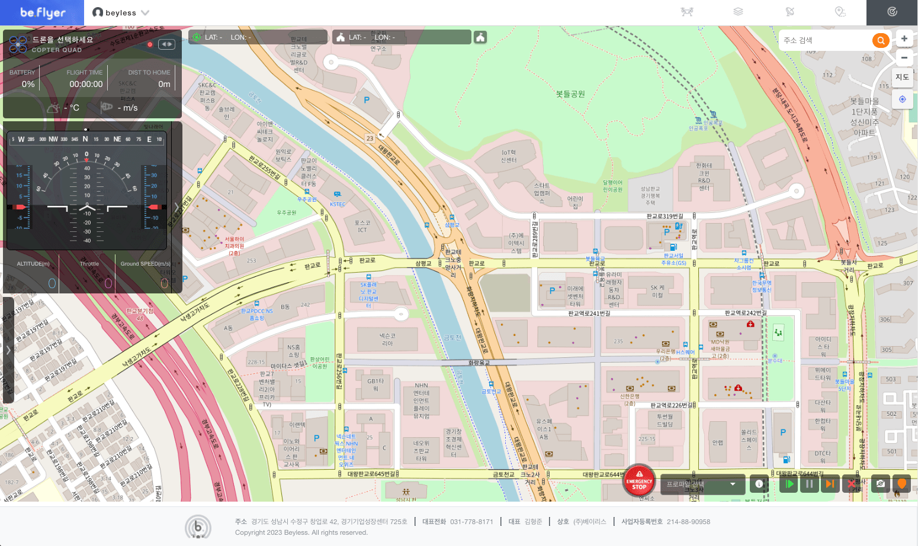Click the orange skip-to-next mission button
Viewport: 918px width, 546px height.
click(830, 484)
